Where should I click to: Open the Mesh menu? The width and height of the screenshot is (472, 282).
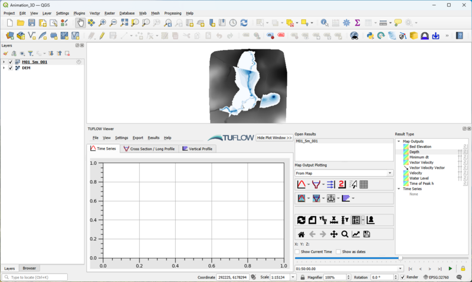click(155, 13)
